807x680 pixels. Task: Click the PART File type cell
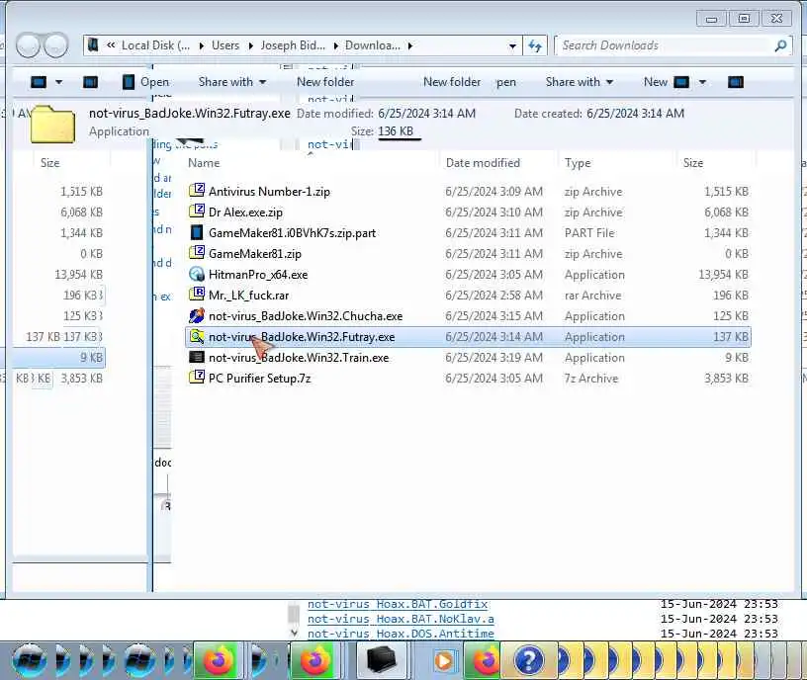tap(589, 233)
